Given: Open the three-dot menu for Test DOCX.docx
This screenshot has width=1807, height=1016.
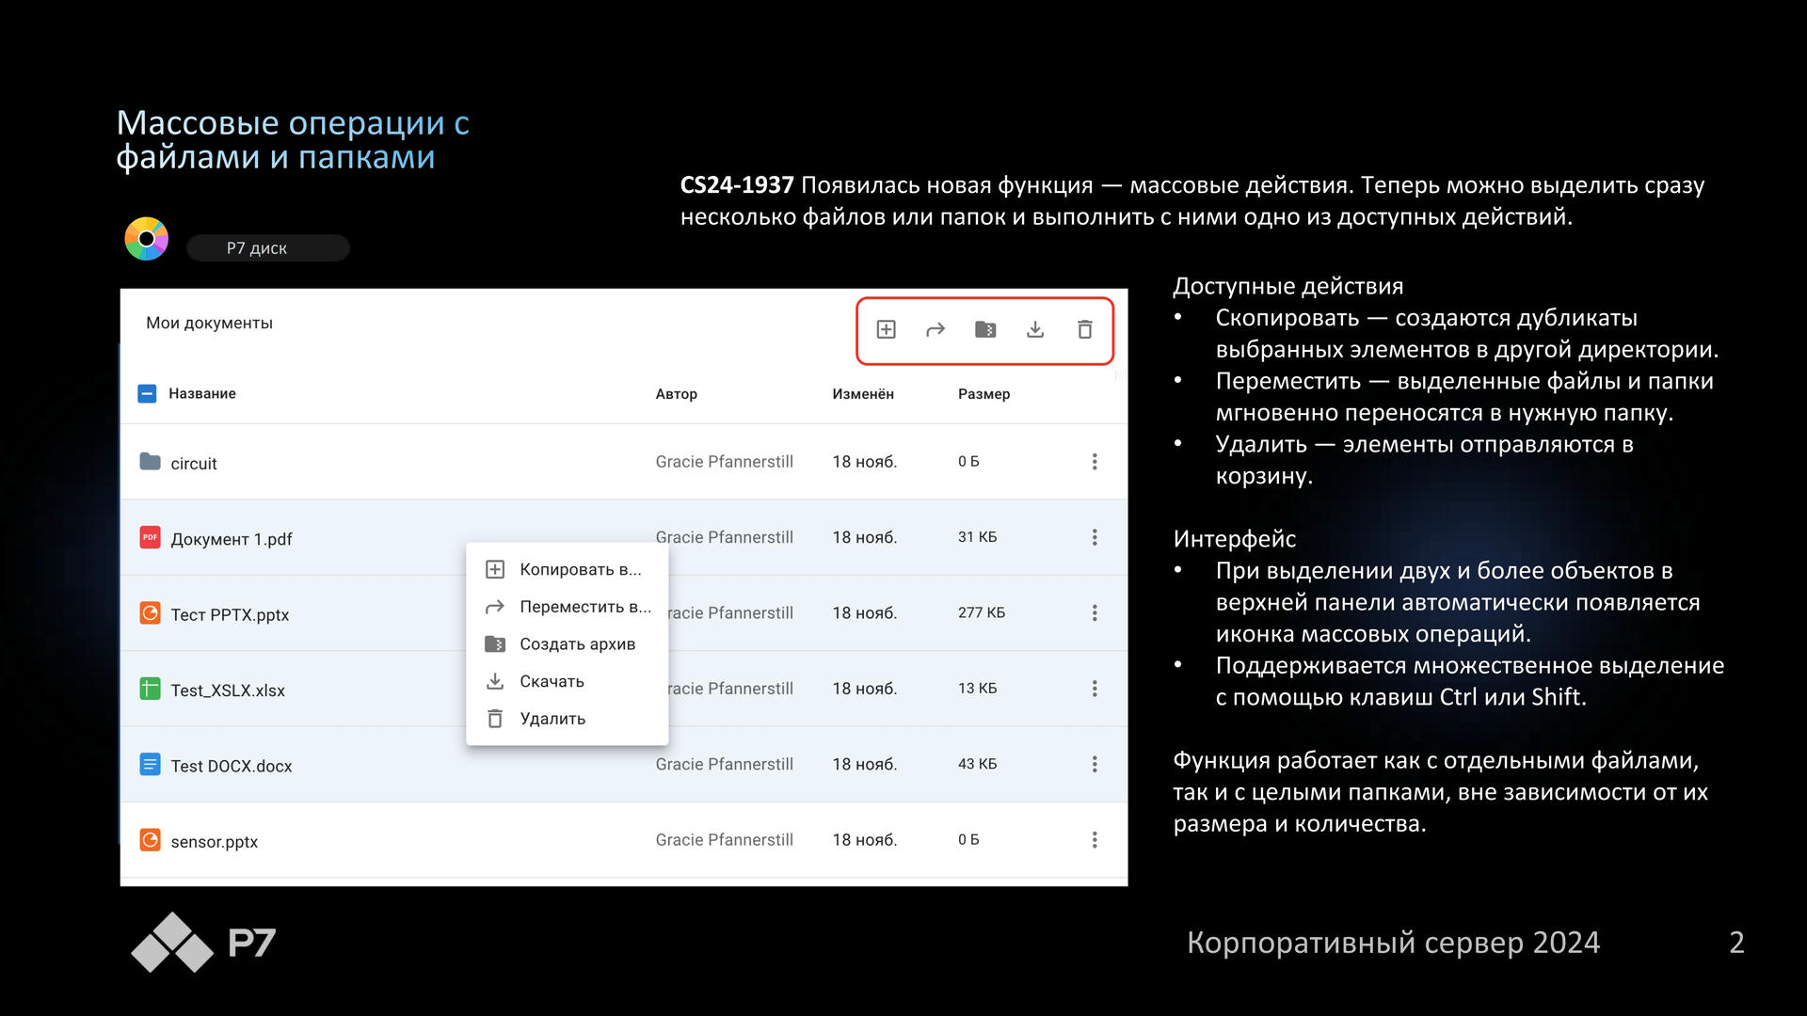Looking at the screenshot, I should (x=1095, y=764).
